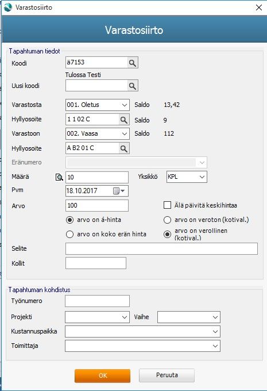Expand the Varastoon 002. Vaasa dropdown

click(125, 134)
